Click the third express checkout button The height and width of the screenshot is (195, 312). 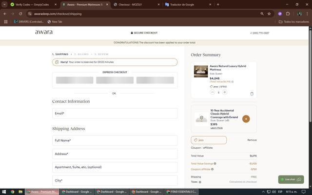coord(155,80)
